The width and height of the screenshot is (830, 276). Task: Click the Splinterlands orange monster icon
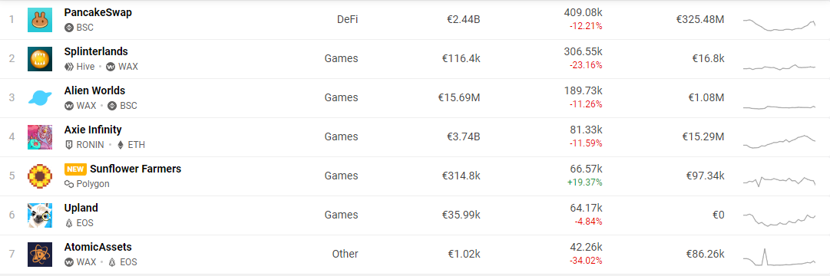[40, 59]
